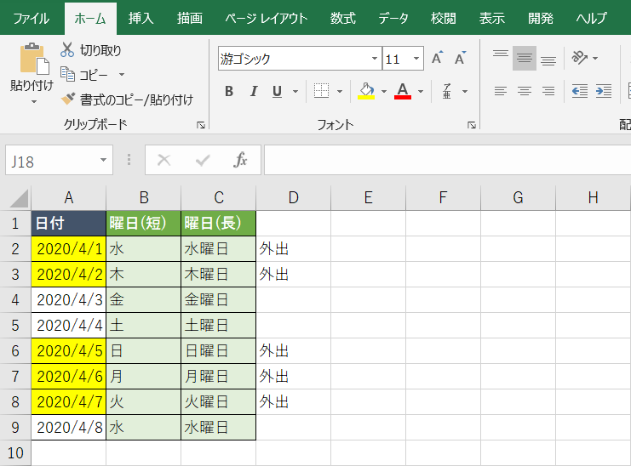Viewport: 631px width, 466px height.
Task: Open the font size dropdown
Action: pyautogui.click(x=416, y=58)
